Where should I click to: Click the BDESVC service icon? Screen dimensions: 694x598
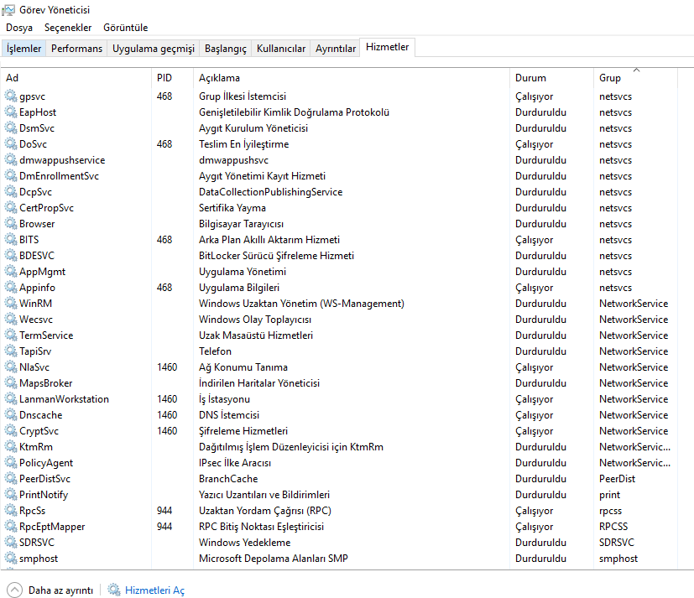coord(11,255)
